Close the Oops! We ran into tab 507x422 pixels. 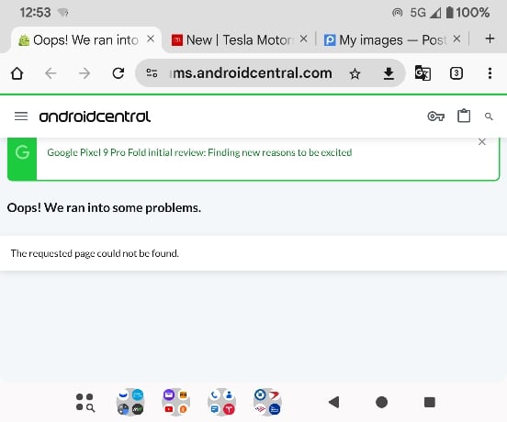[151, 39]
